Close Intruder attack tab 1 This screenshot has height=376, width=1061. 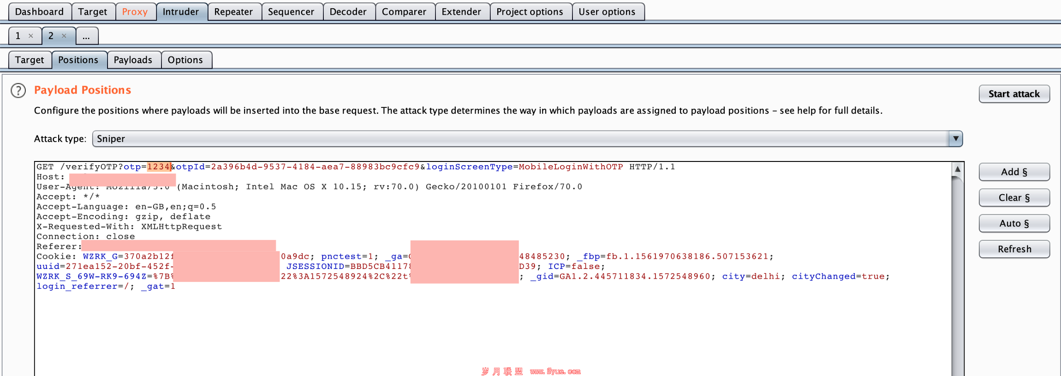tap(31, 36)
